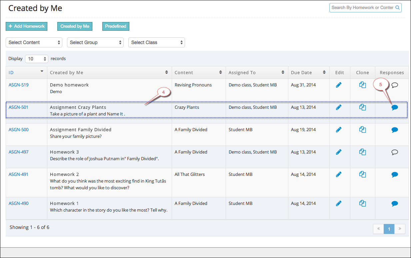411x258 pixels.
Task: Edit Homework 3 row ASGN-497
Action: tap(339, 152)
